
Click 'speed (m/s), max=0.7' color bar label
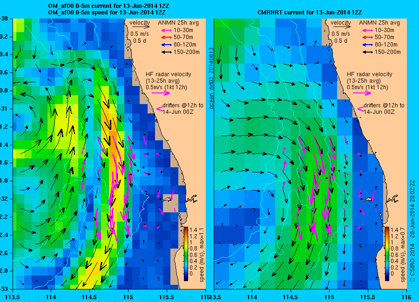click(x=403, y=255)
